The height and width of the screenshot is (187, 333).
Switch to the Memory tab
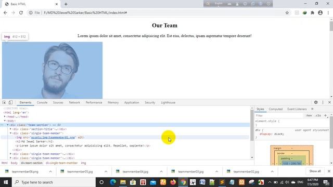[x=113, y=102]
